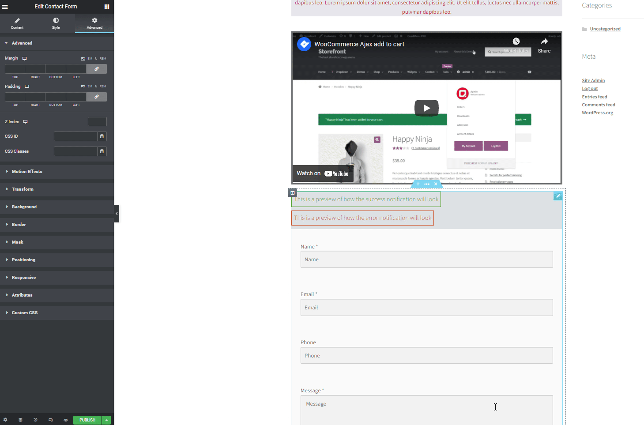Open Responsive Mode icon
This screenshot has width=644, height=425.
pyautogui.click(x=50, y=420)
